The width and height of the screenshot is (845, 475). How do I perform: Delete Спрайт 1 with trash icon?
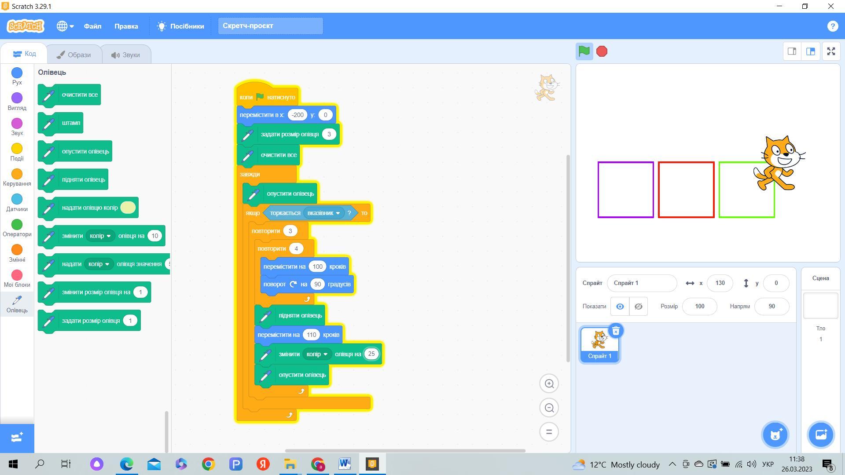tap(616, 331)
